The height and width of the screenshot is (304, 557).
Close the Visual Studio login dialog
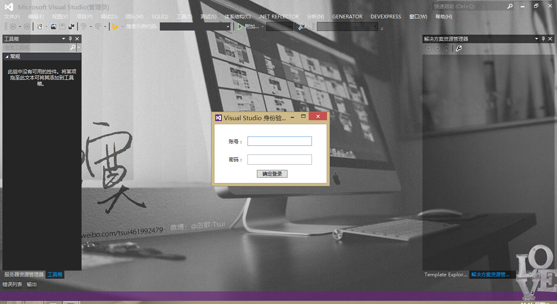[x=318, y=117]
